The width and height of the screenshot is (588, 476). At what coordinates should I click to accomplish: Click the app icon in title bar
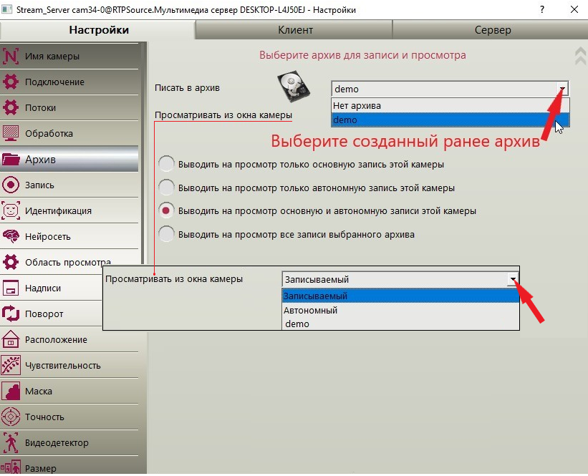pos(6,9)
